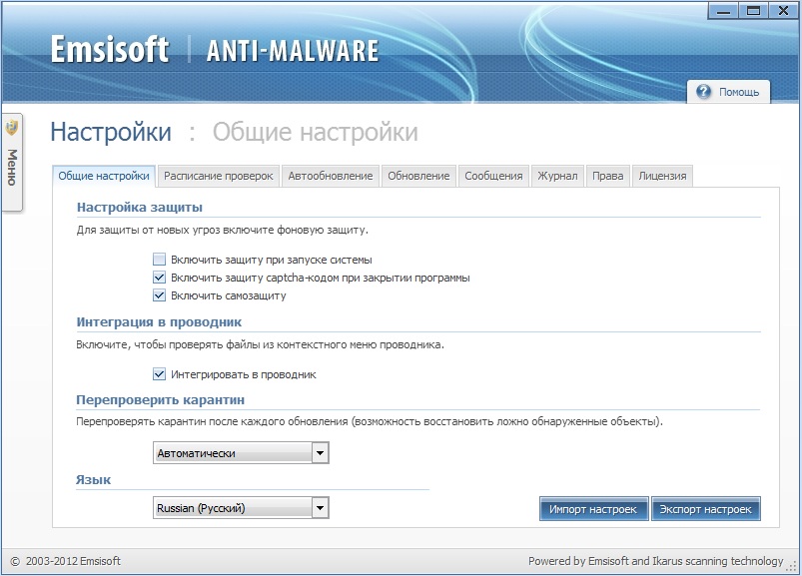This screenshot has height=576, width=802.
Task: Click the Импорт настроек button
Action: point(594,509)
